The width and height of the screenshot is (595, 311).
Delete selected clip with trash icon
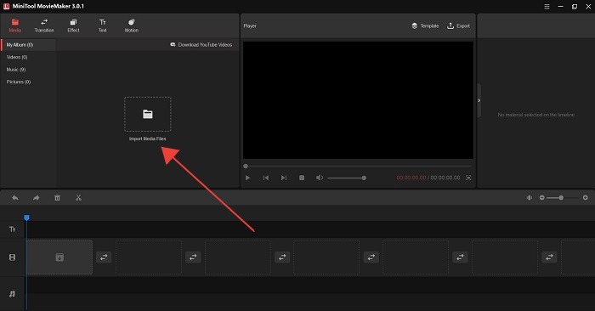(x=57, y=198)
